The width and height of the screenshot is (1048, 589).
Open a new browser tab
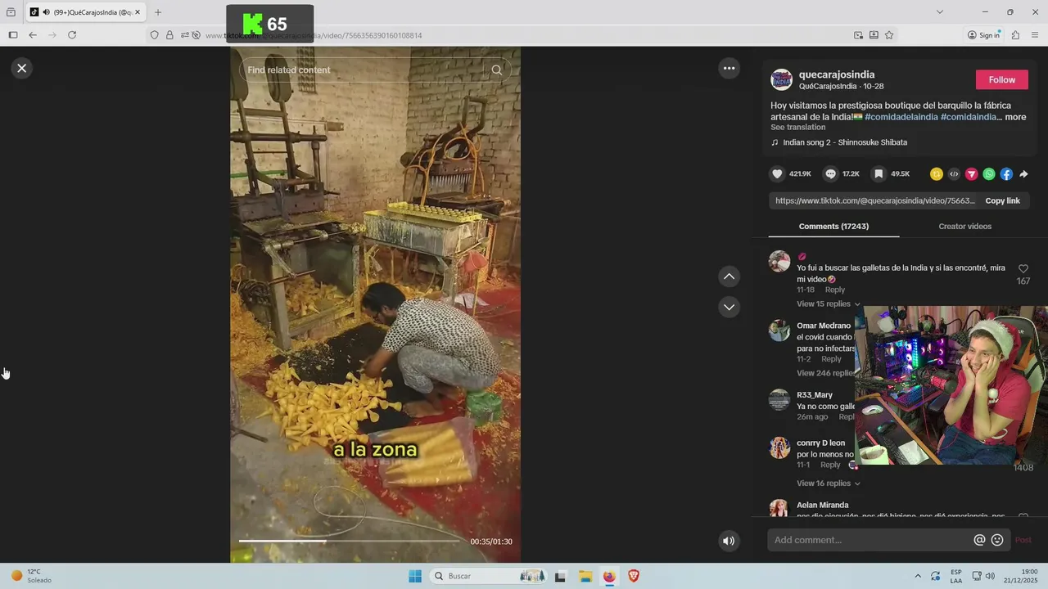(x=158, y=12)
